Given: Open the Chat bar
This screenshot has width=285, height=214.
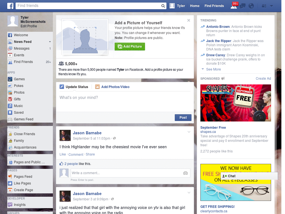Looking at the screenshot, I should [x=249, y=176].
